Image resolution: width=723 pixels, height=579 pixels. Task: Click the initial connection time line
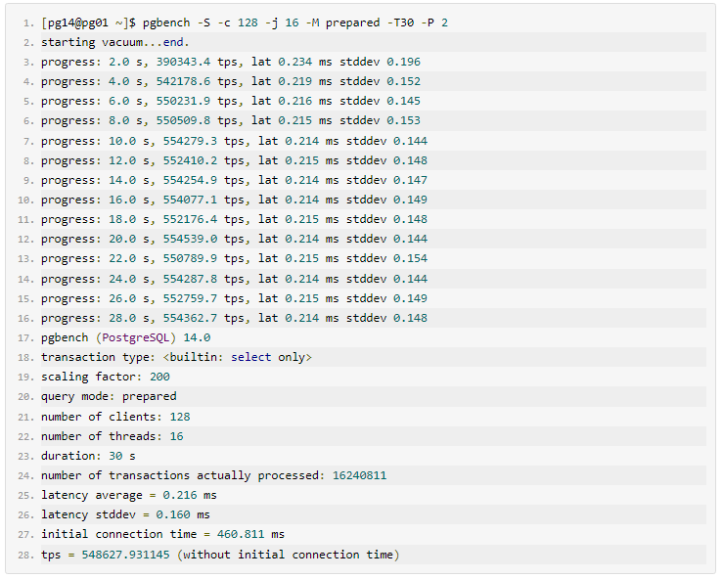point(162,534)
